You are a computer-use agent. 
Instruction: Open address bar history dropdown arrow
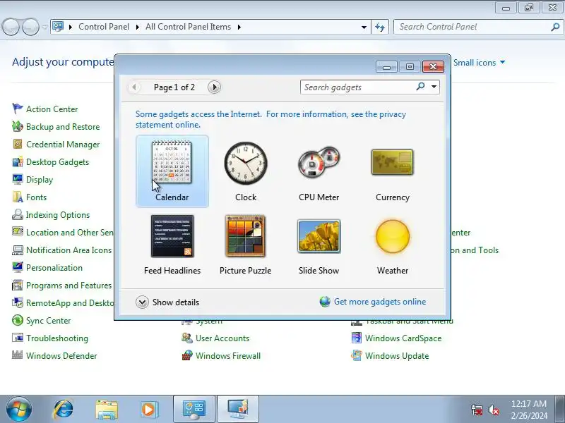point(364,27)
